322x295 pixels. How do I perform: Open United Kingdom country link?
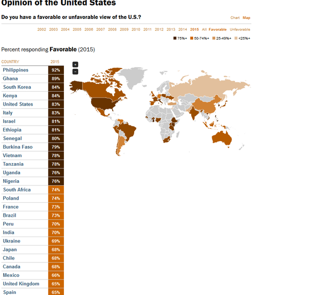pyautogui.click(x=21, y=284)
